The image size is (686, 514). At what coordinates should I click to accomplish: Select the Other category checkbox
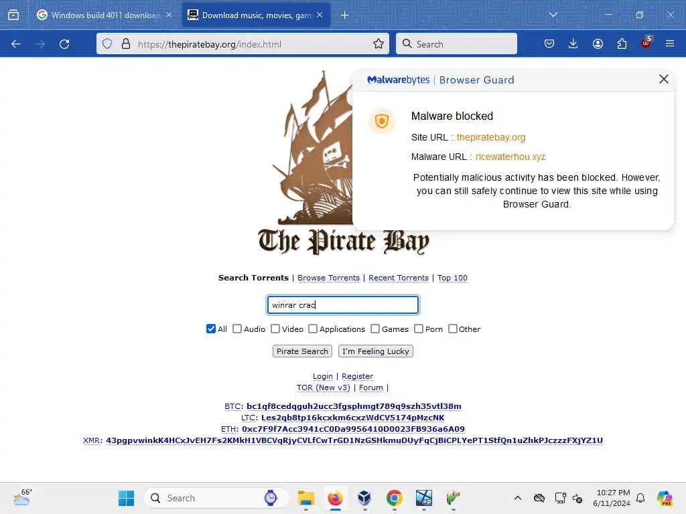coord(453,329)
